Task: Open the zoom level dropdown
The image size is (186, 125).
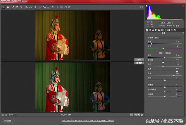Action: click(16, 115)
